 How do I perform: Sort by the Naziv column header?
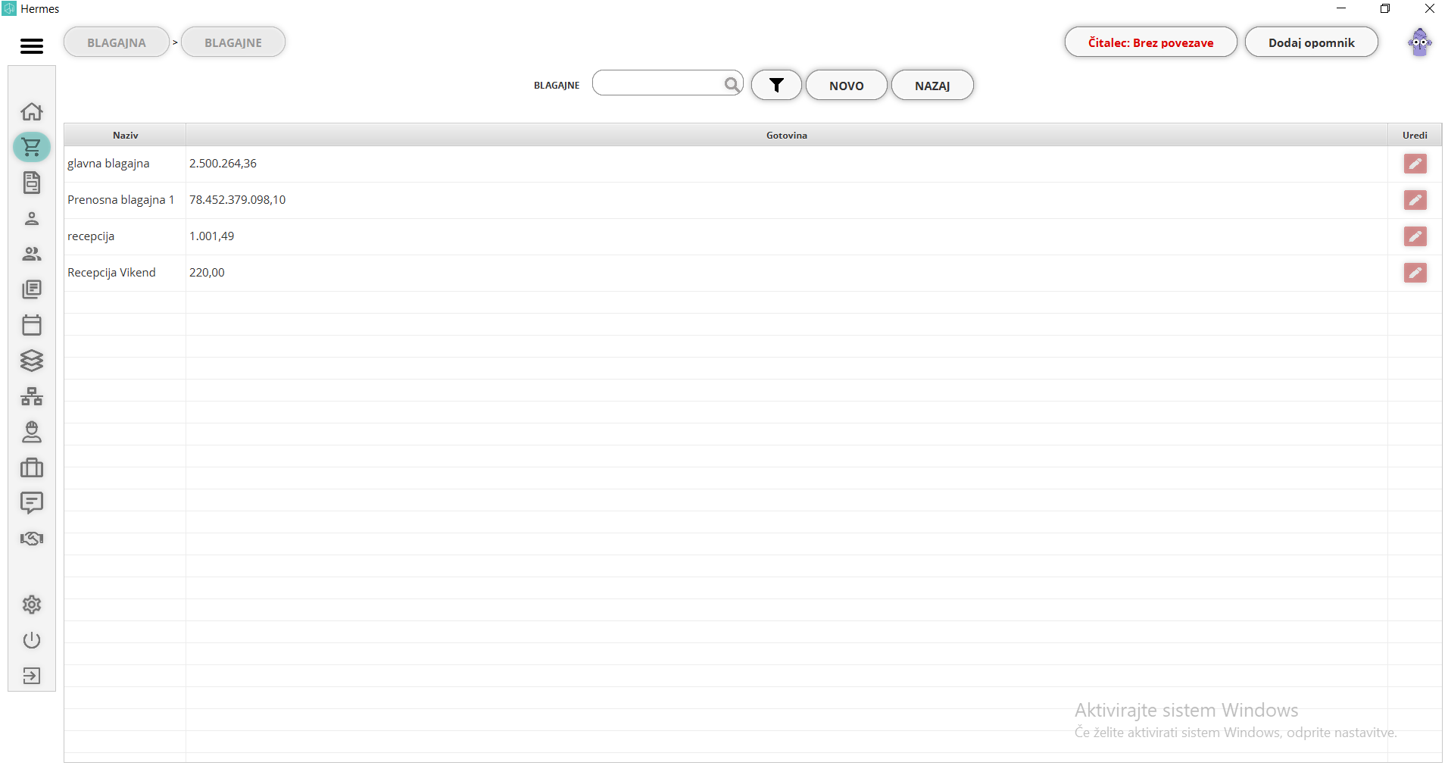tap(125, 135)
